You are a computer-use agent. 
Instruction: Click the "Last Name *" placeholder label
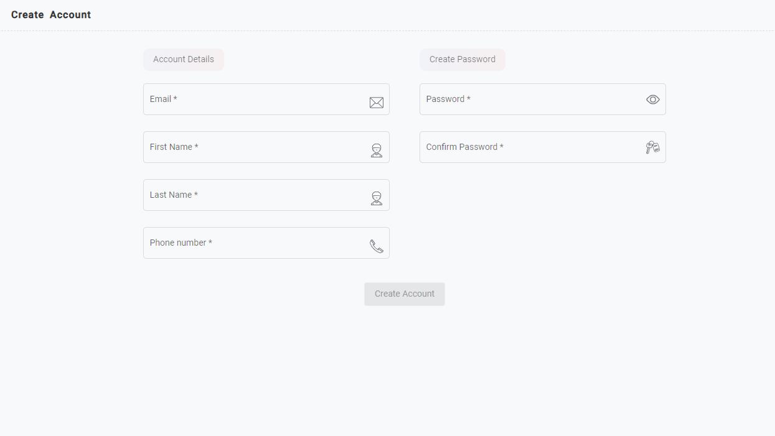(174, 195)
